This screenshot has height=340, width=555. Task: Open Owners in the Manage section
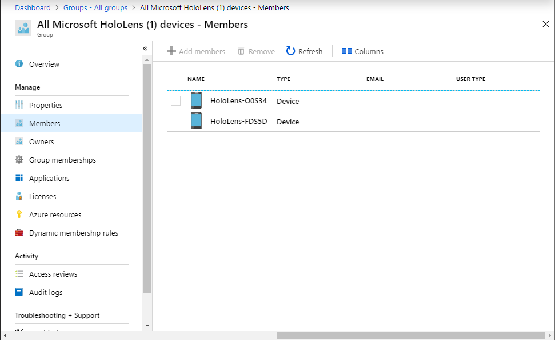41,141
